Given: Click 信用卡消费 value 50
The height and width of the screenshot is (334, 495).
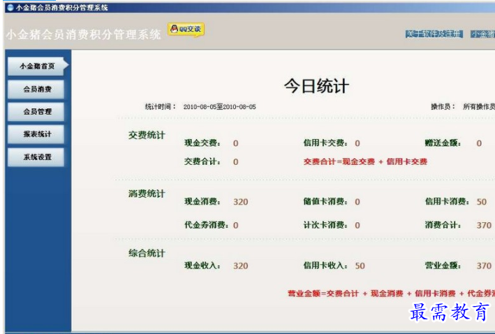Looking at the screenshot, I should coord(482,202).
